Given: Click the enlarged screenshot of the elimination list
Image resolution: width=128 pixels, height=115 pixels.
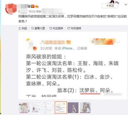Looking at the screenshot, I should [x=73, y=66].
